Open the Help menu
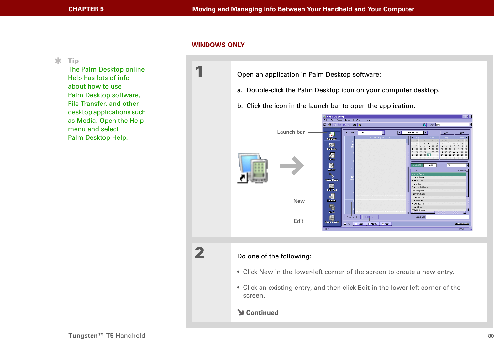This screenshot has height=339, width=494. [367, 120]
